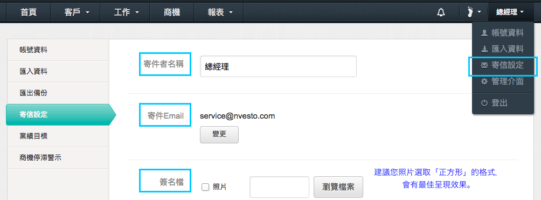Focus the 寄件者名稱 text field
This screenshot has width=541, height=200.
[278, 66]
